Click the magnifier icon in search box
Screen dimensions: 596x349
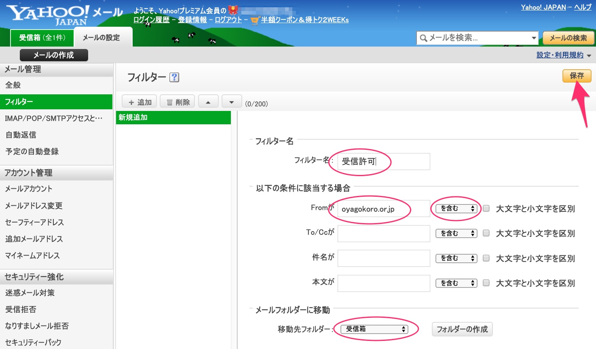tap(424, 38)
